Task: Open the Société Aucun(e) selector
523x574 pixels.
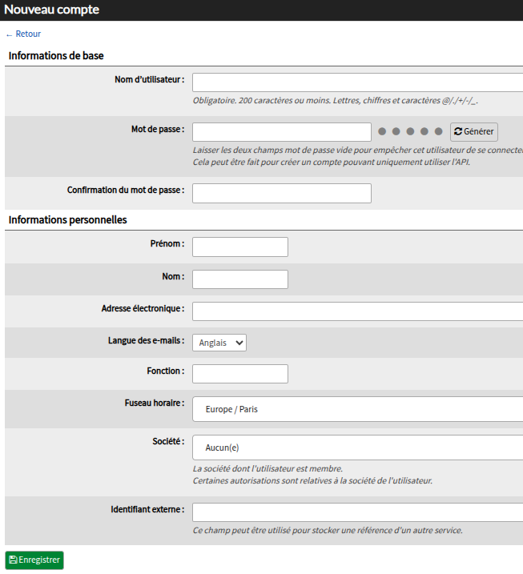Action: [x=357, y=448]
